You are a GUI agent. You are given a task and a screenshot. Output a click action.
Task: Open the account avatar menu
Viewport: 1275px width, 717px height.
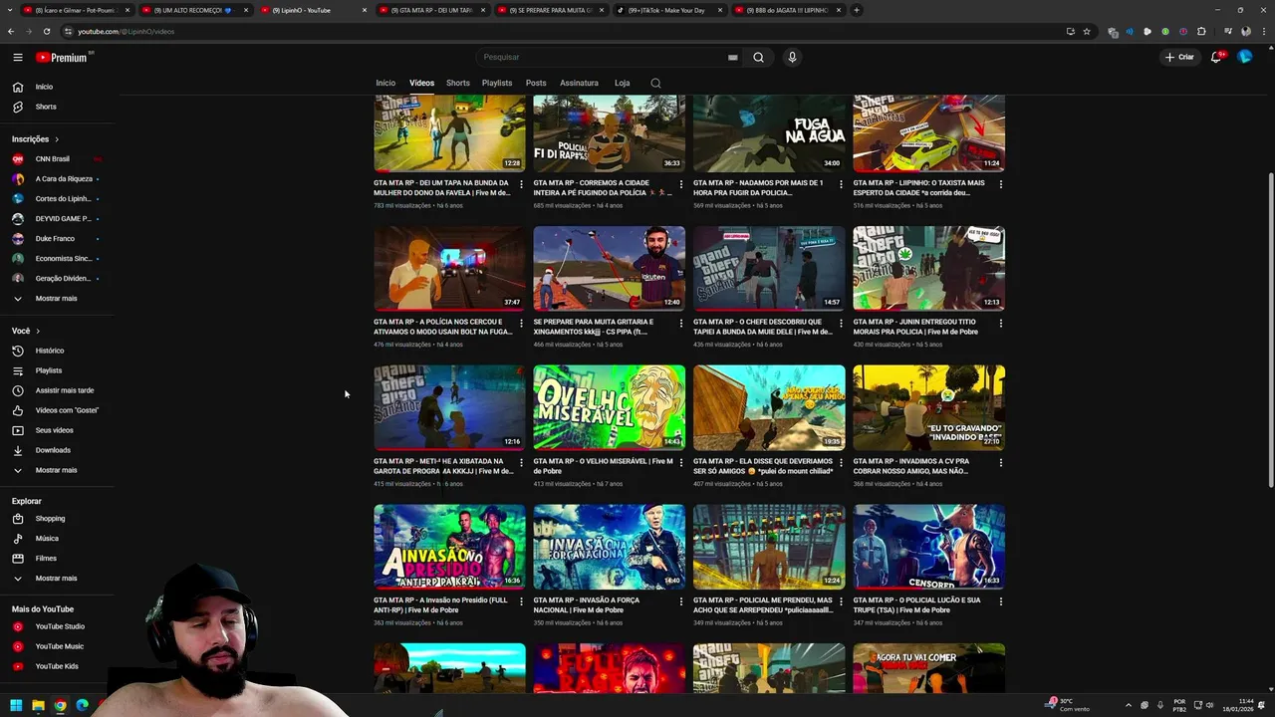coord(1244,57)
